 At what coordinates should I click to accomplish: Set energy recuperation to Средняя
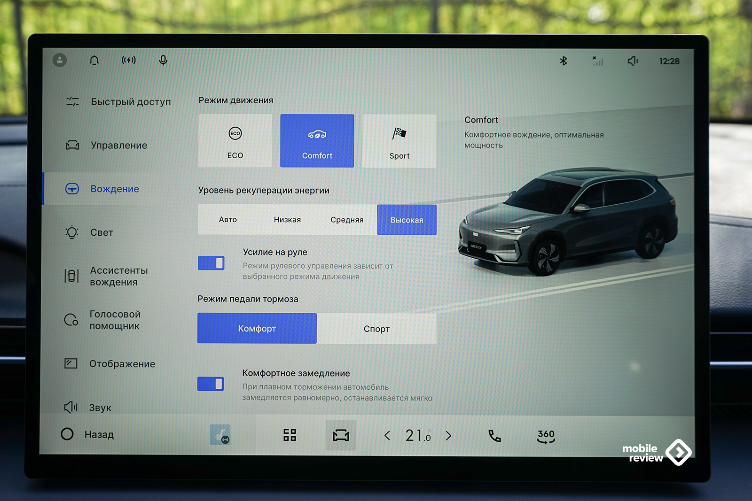point(347,220)
